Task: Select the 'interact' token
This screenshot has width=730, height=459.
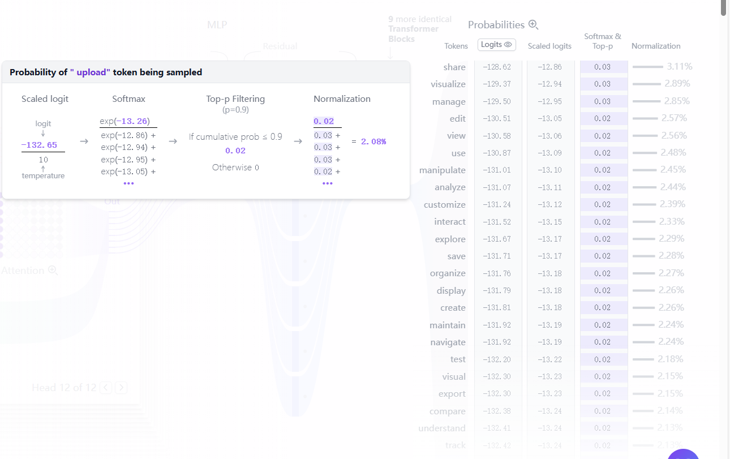Action: pyautogui.click(x=450, y=222)
